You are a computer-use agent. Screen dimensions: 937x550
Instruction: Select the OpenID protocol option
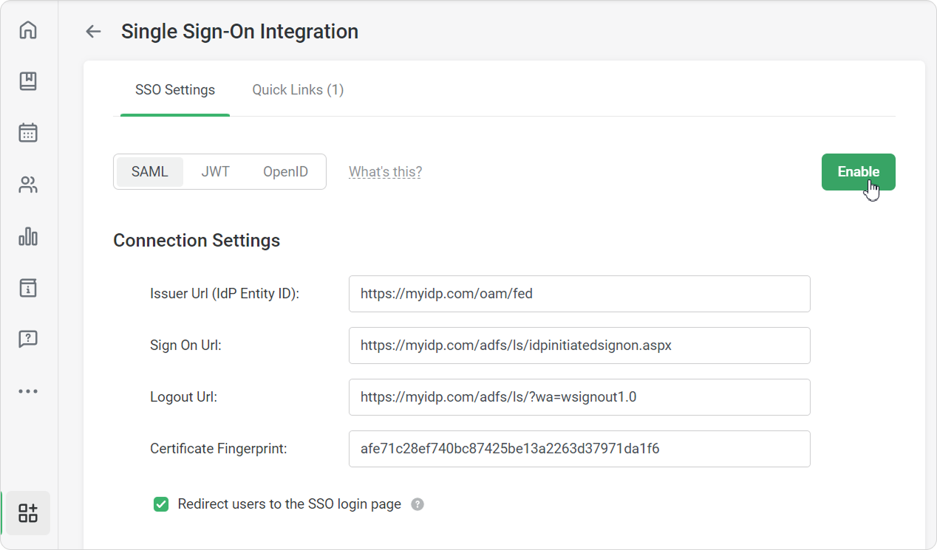285,172
